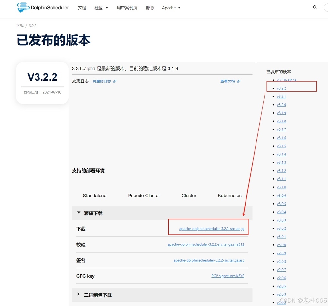This screenshot has width=328, height=306.
Task: Select version v3.0.5 in list
Action: coord(281,204)
